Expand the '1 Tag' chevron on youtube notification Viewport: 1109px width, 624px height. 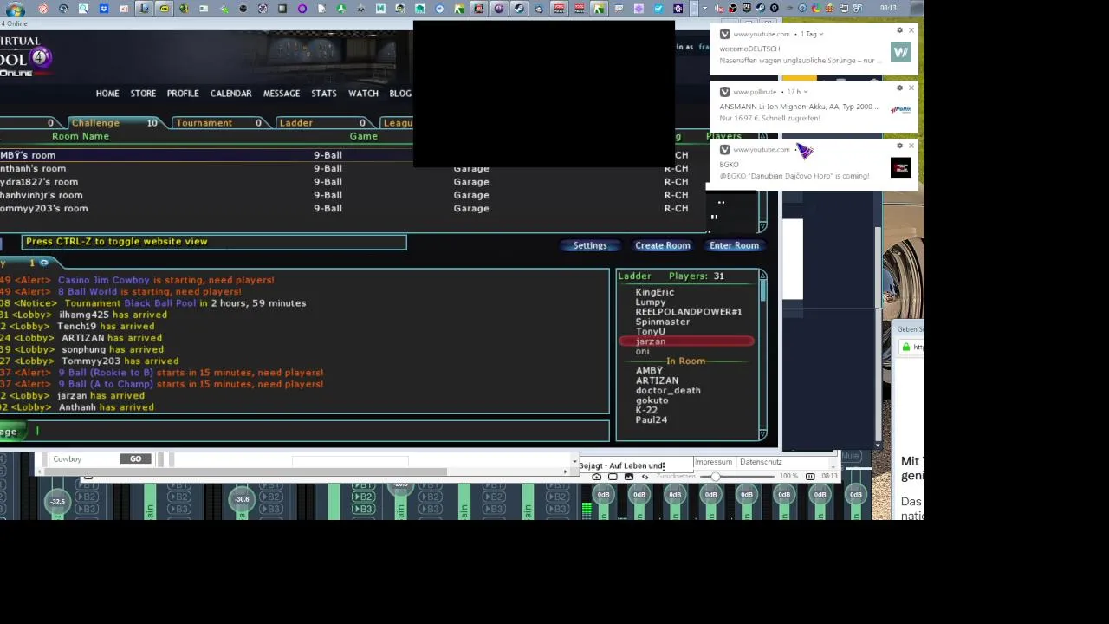pos(820,35)
